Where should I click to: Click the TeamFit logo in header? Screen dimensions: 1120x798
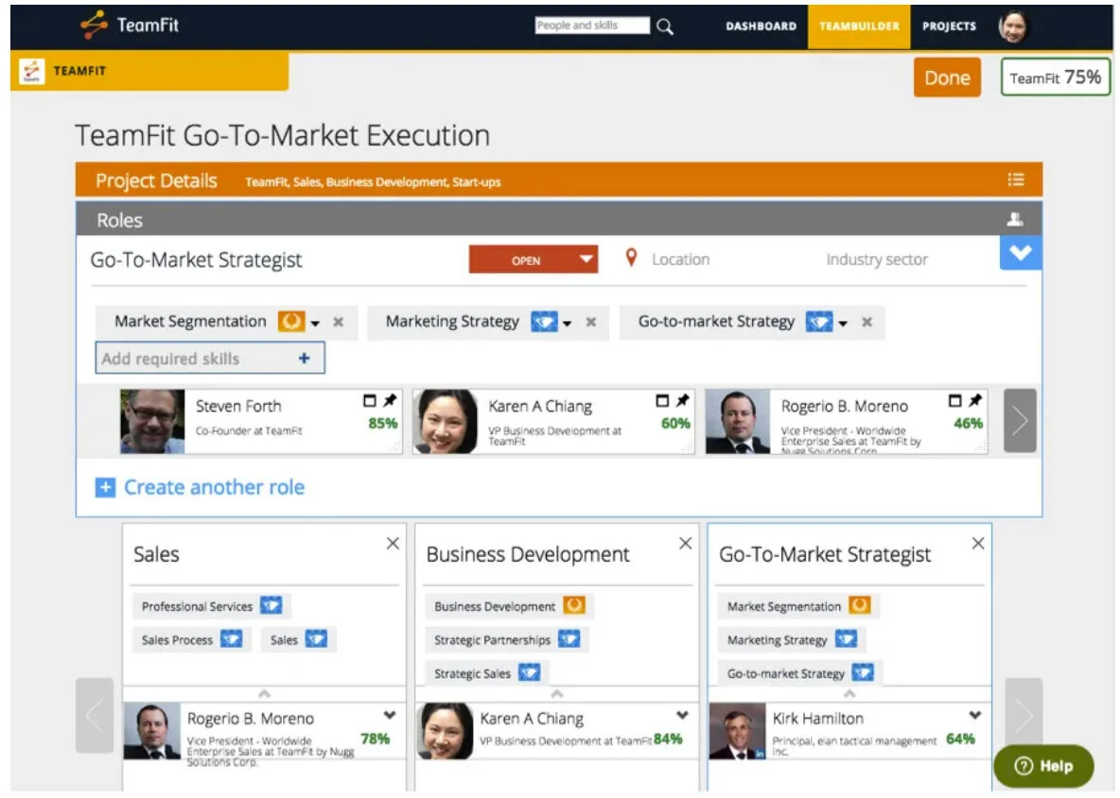coord(130,25)
